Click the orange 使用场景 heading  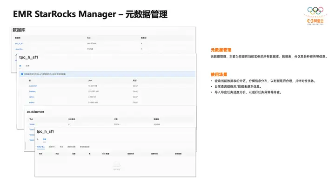pos(219,75)
